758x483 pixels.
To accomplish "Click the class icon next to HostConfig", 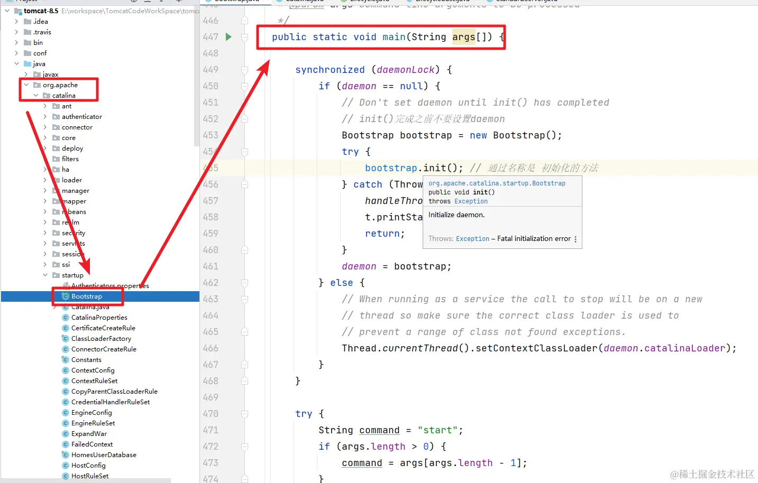I will tap(66, 466).
